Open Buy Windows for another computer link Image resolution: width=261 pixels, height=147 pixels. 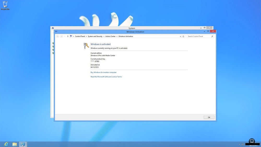(x=104, y=72)
